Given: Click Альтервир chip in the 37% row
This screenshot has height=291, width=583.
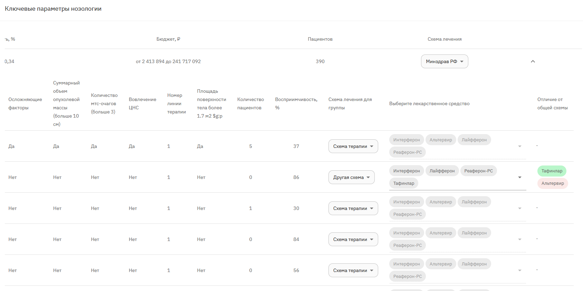Looking at the screenshot, I should coord(441,140).
